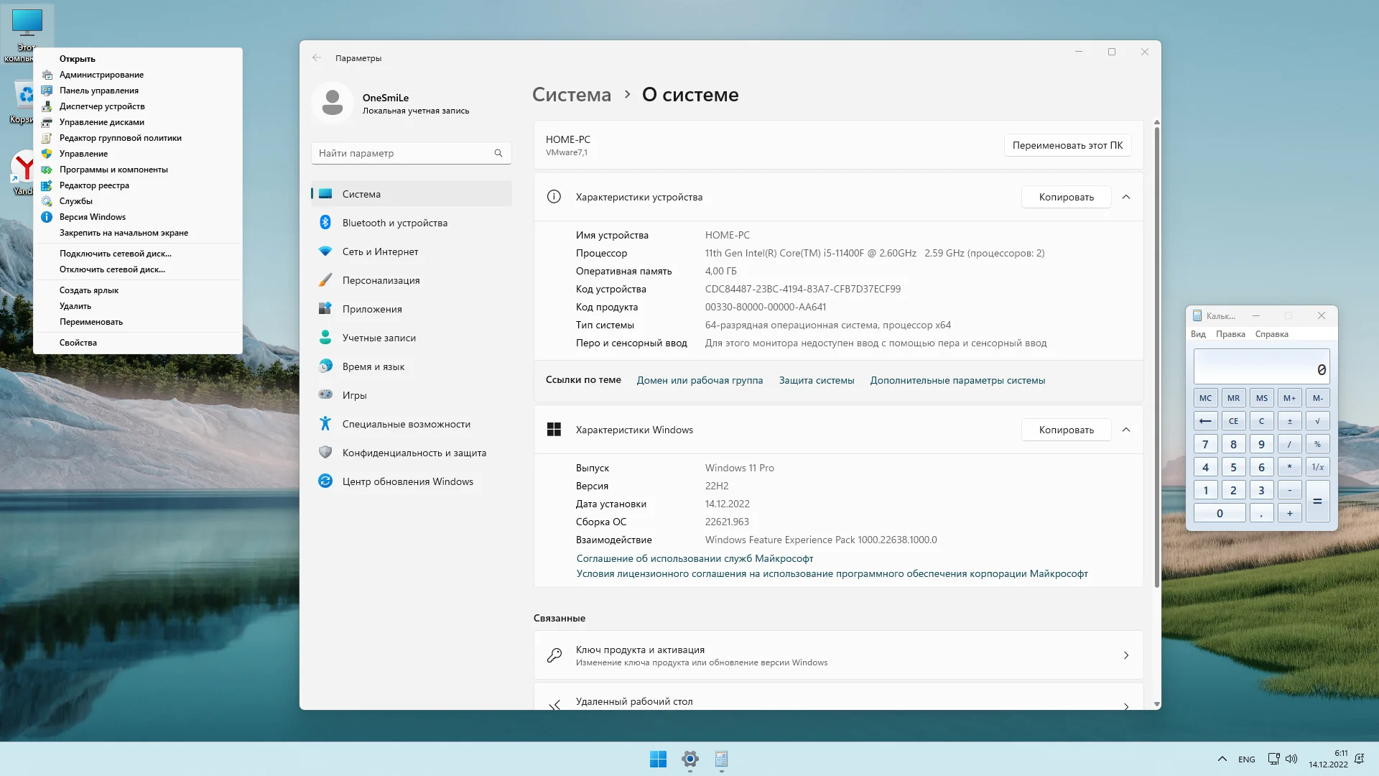Click the Network and Internet wifi icon
The image size is (1379, 776).
325,251
